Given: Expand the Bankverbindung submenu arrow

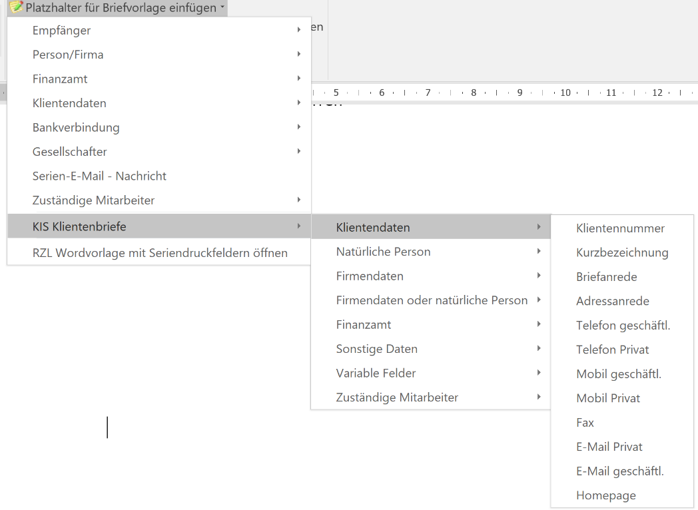Looking at the screenshot, I should click(x=299, y=127).
